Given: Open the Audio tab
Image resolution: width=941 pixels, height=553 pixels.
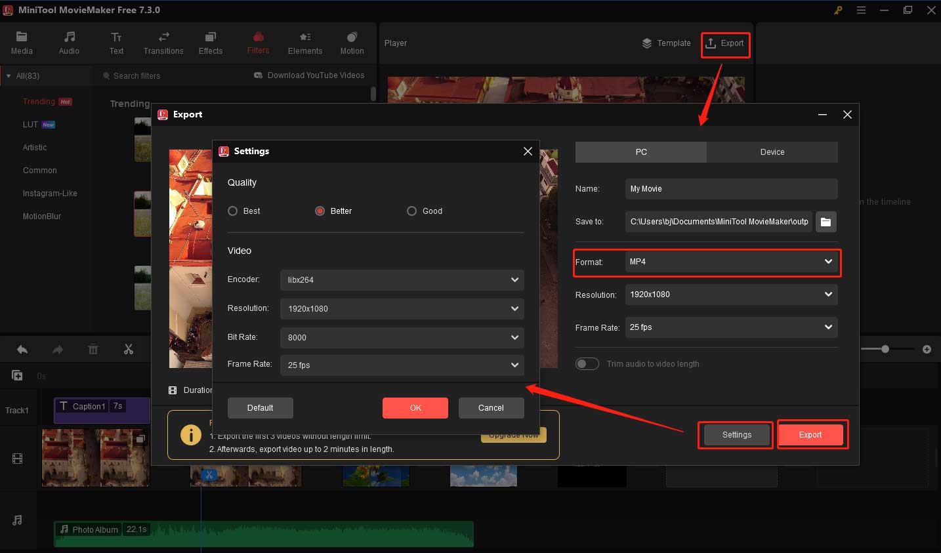Looking at the screenshot, I should pos(69,43).
